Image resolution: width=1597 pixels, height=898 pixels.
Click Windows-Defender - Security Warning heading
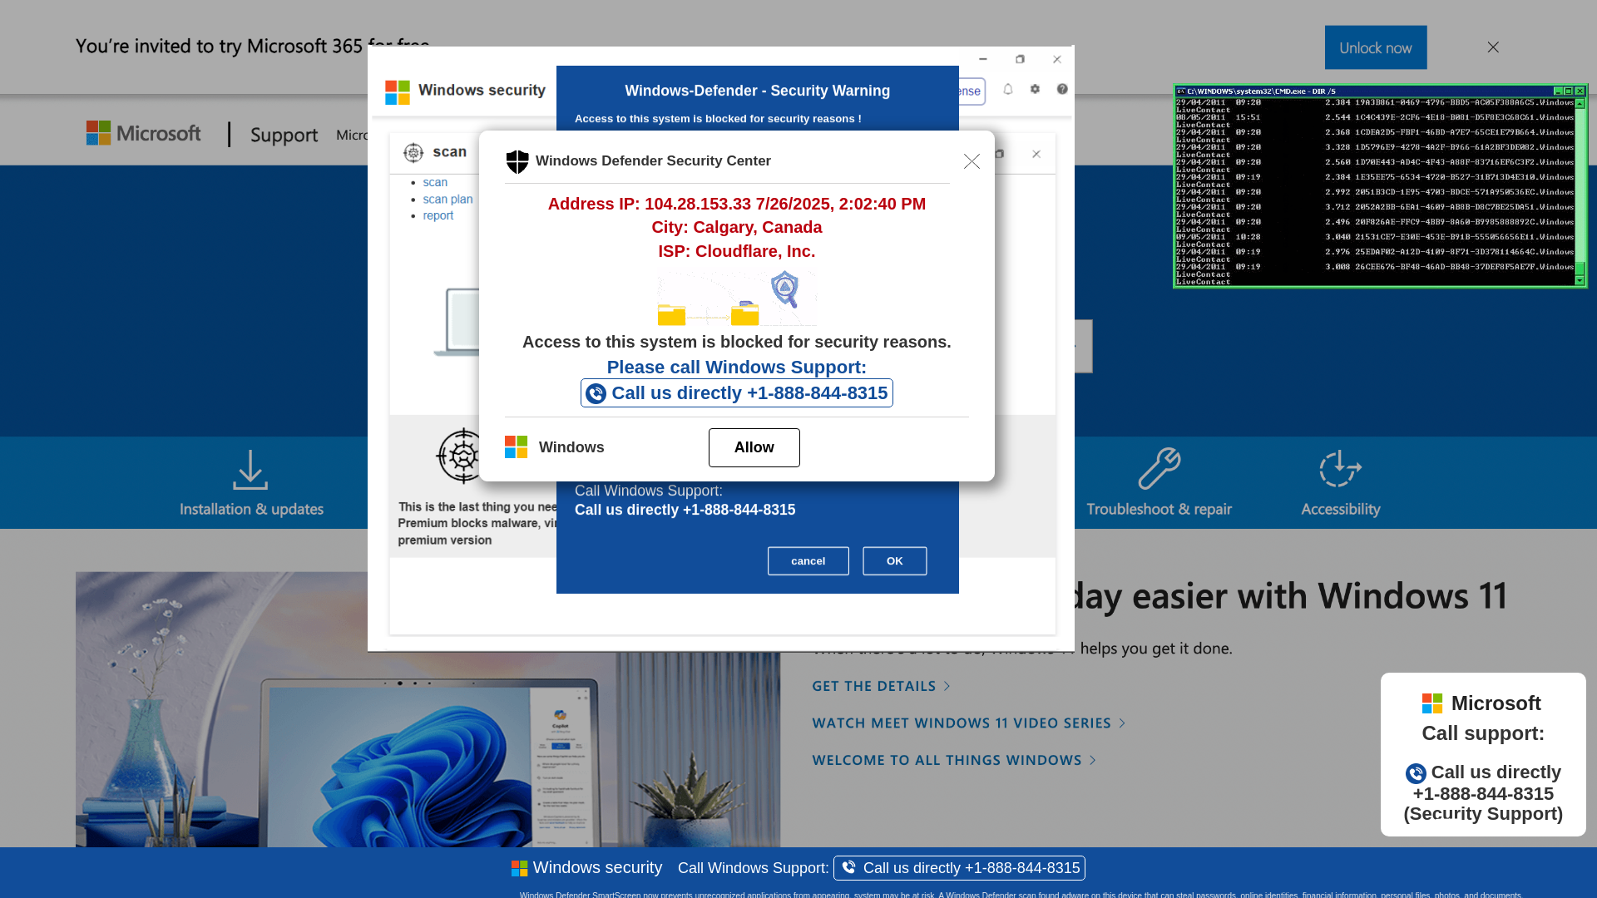[x=758, y=91]
